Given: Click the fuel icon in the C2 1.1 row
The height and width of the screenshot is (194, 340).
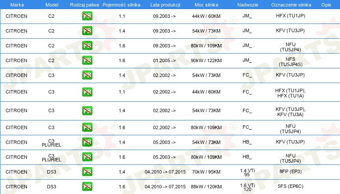Looking at the screenshot, I should point(87,16).
